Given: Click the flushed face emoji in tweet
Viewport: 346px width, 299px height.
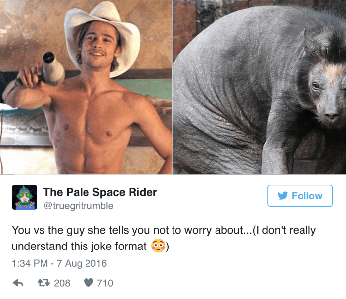Looking at the screenshot, I should [158, 246].
